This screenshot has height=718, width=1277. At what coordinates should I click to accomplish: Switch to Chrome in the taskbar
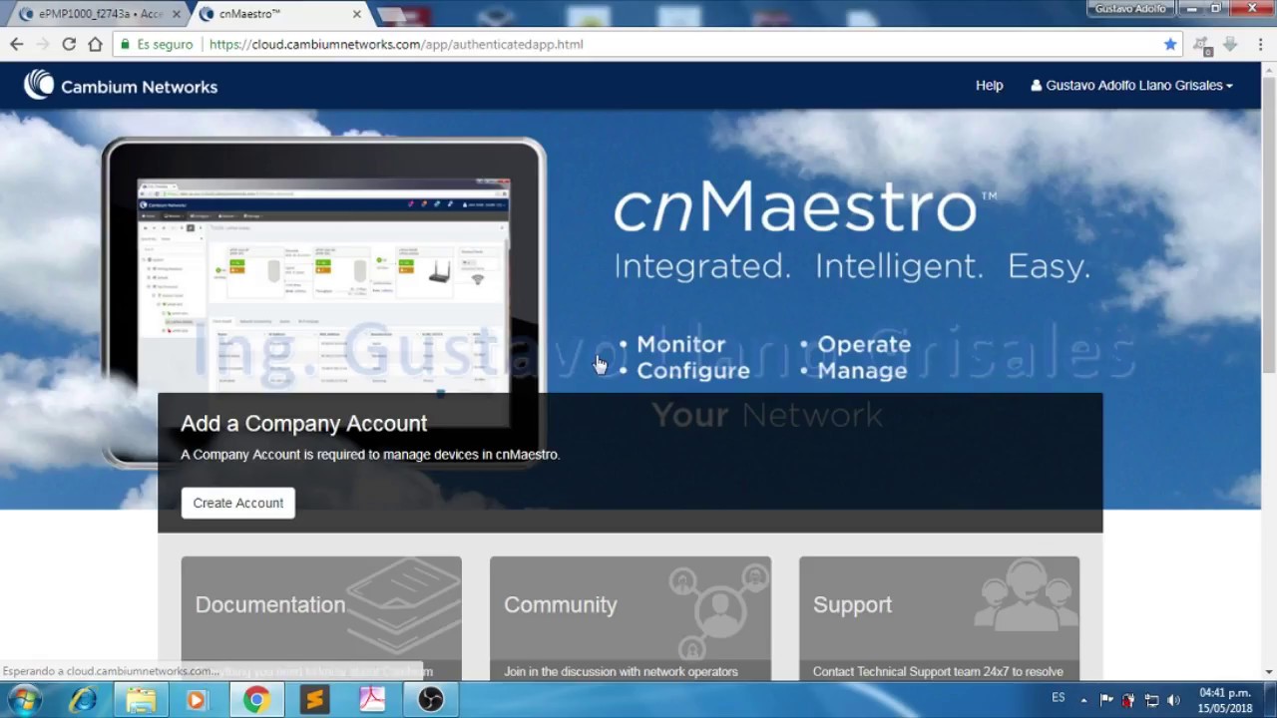(256, 700)
